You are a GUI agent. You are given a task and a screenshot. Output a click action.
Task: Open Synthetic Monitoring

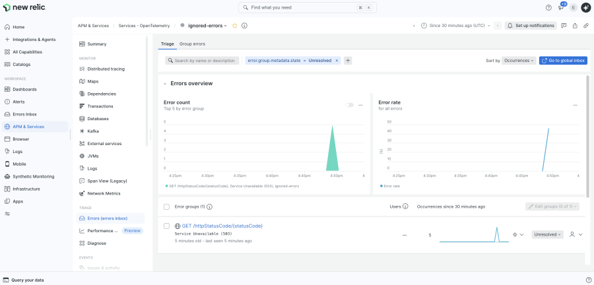35,176
